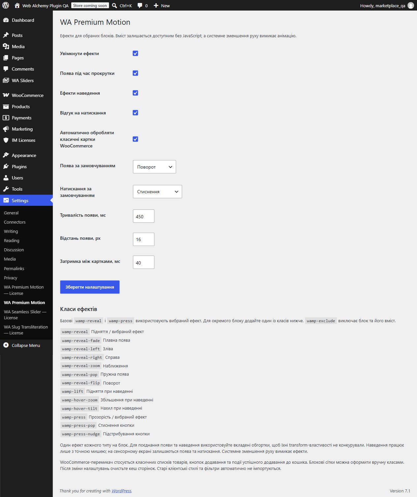Click the Appearance paintbrush icon
Viewport: 417px width, 497px height.
point(6,155)
